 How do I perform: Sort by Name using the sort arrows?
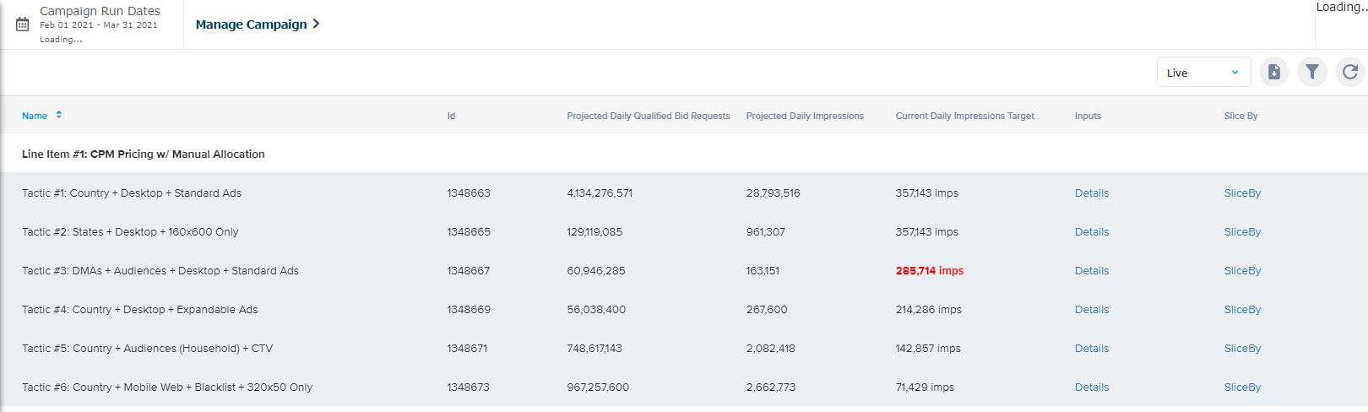coord(58,115)
